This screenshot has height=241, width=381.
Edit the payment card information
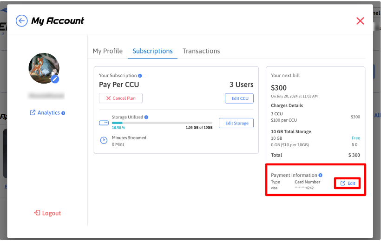tap(348, 183)
